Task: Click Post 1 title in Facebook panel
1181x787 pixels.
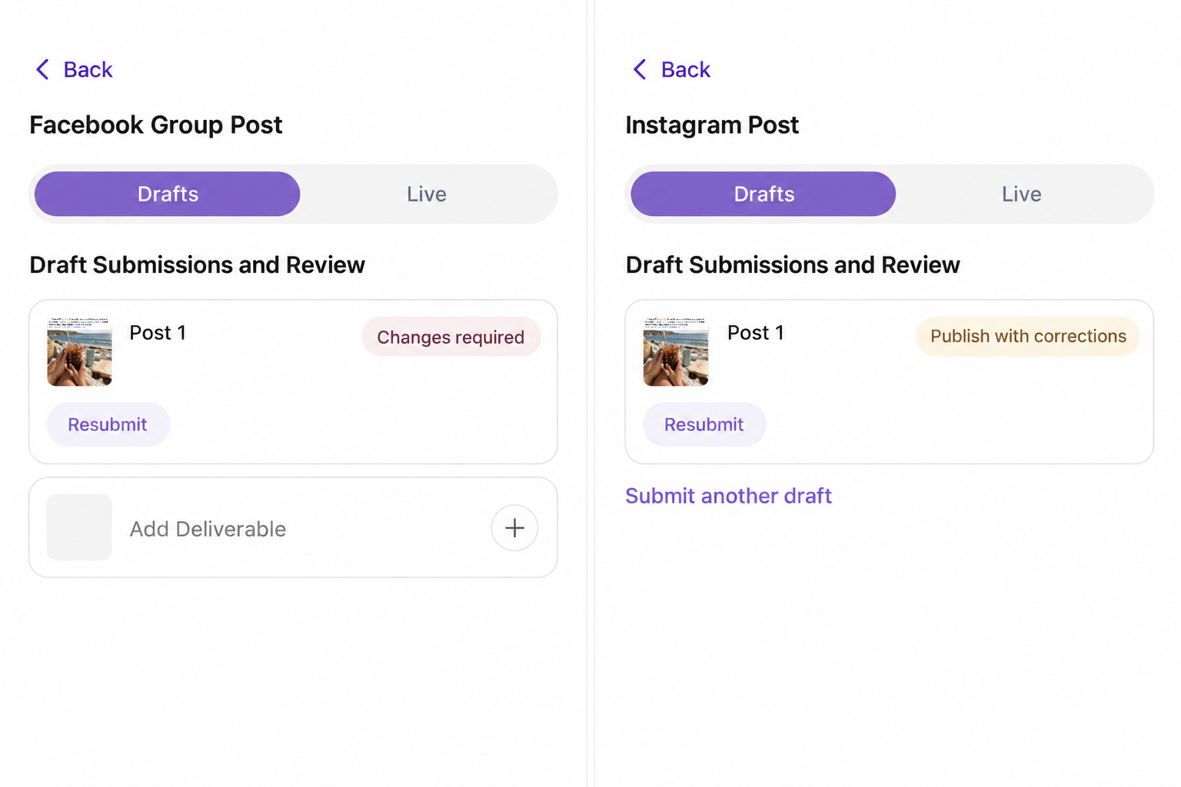Action: [158, 333]
